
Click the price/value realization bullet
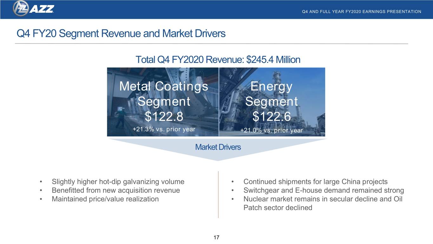click(105, 199)
